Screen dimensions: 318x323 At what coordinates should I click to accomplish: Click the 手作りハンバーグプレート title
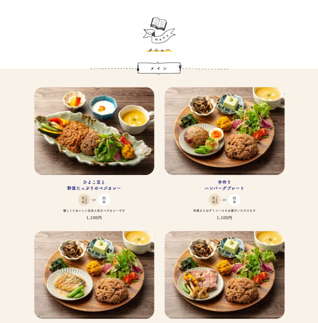224,185
